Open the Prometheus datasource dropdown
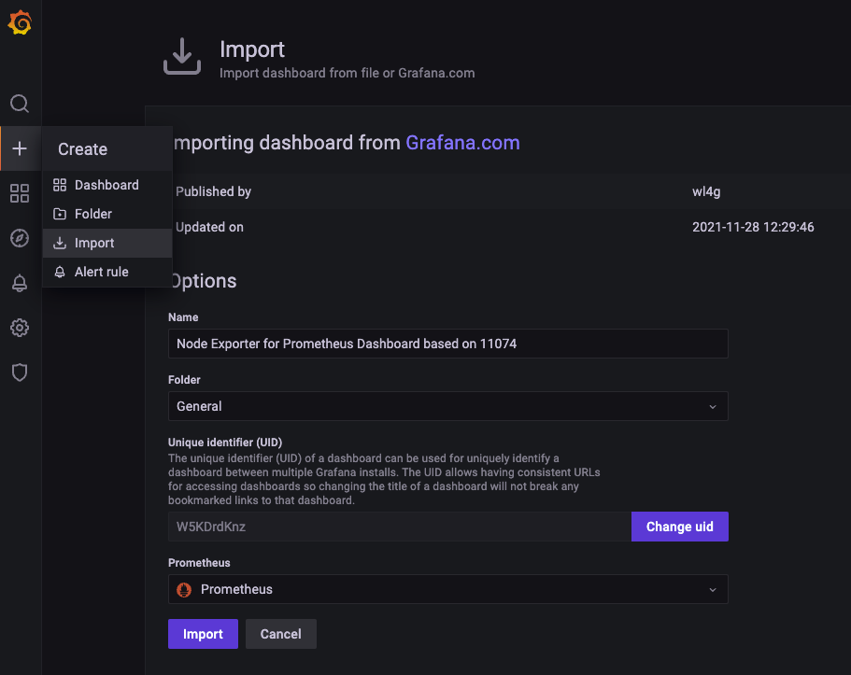Screen dimensions: 851x675 (x=447, y=589)
